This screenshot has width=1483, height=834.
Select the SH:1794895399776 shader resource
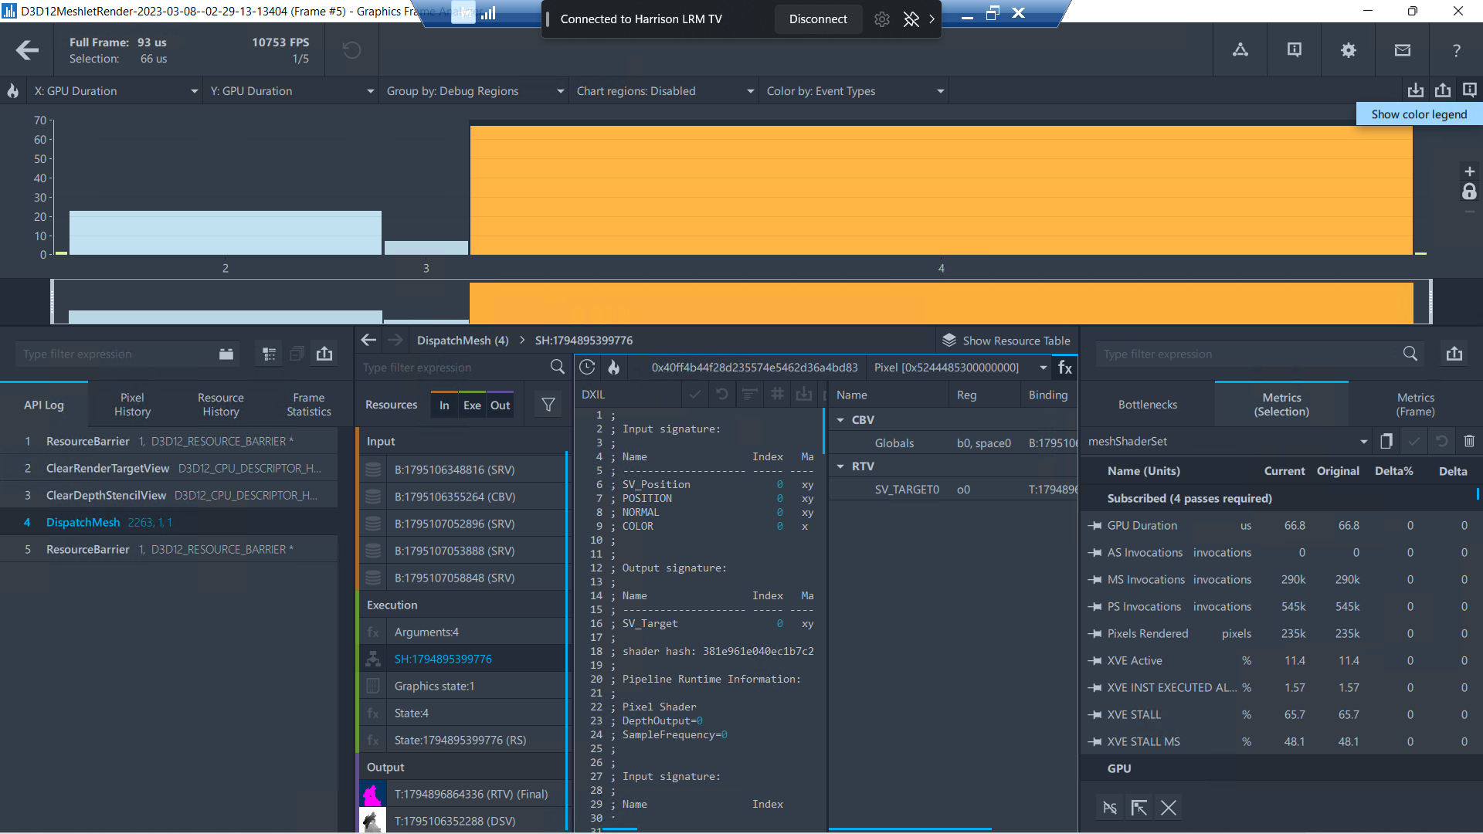[462, 659]
